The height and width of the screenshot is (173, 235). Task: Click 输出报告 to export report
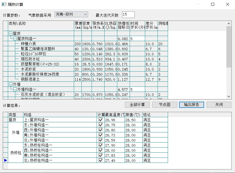(192, 105)
